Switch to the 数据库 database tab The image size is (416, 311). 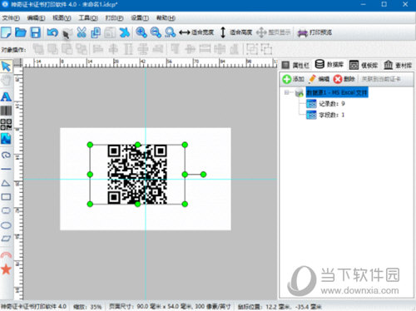click(329, 65)
